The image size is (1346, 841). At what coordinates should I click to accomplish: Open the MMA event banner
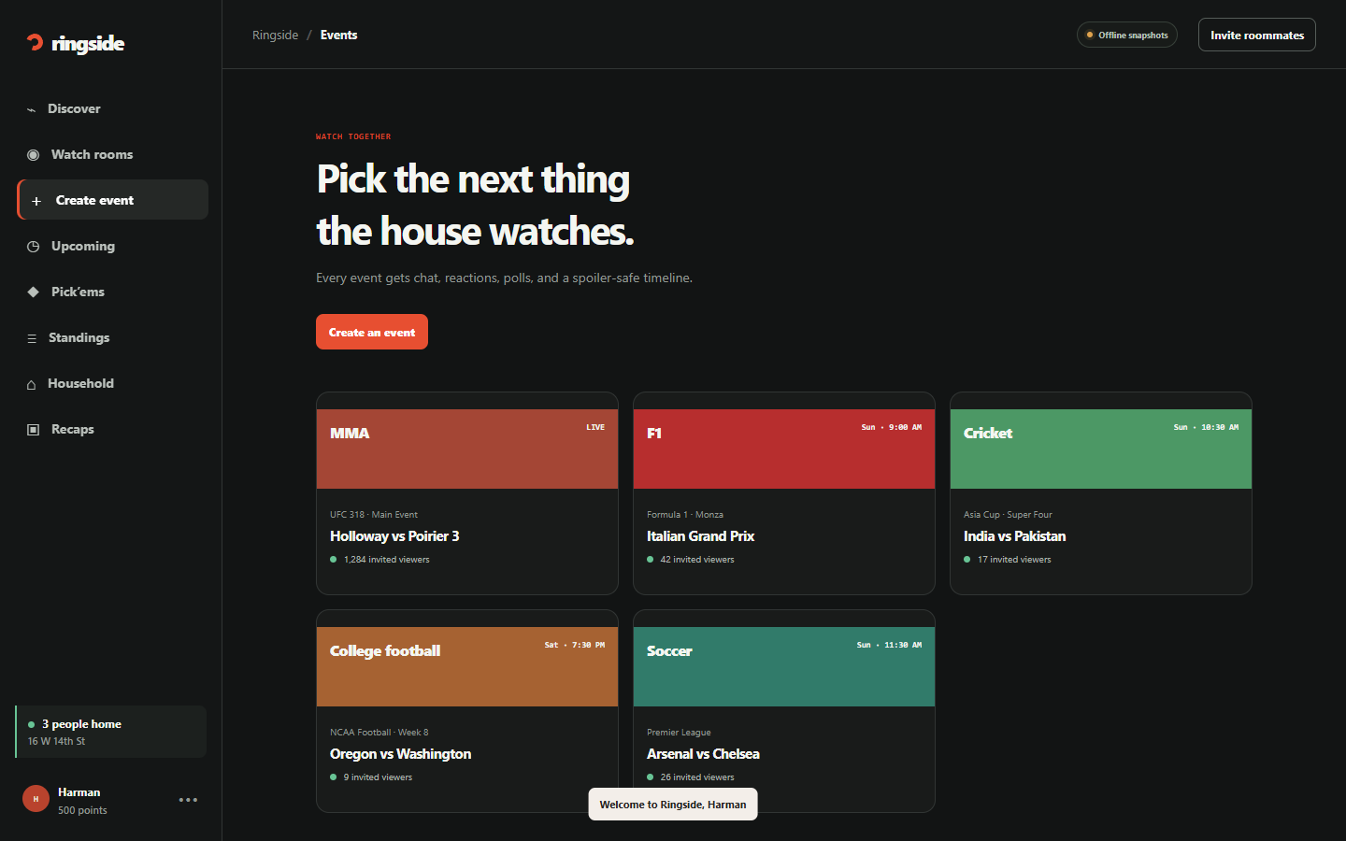pos(467,449)
